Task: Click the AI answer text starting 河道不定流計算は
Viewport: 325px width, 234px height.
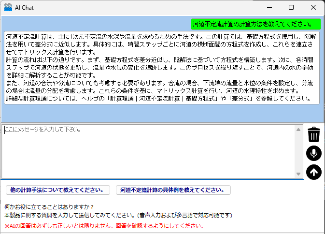Action: point(162,68)
